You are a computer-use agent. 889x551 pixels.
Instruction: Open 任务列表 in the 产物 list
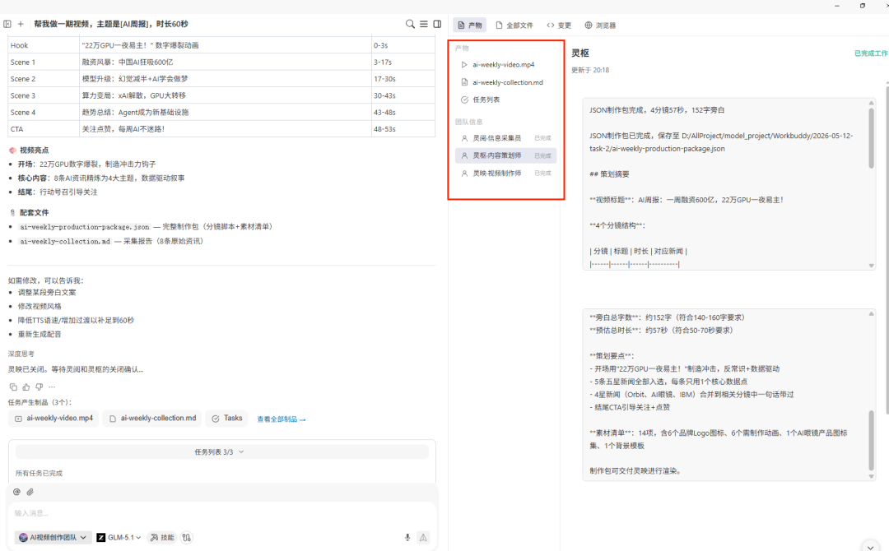click(x=505, y=100)
